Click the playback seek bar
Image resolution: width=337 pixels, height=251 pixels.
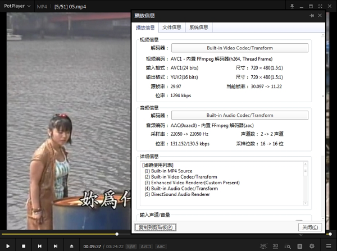coord(168,234)
